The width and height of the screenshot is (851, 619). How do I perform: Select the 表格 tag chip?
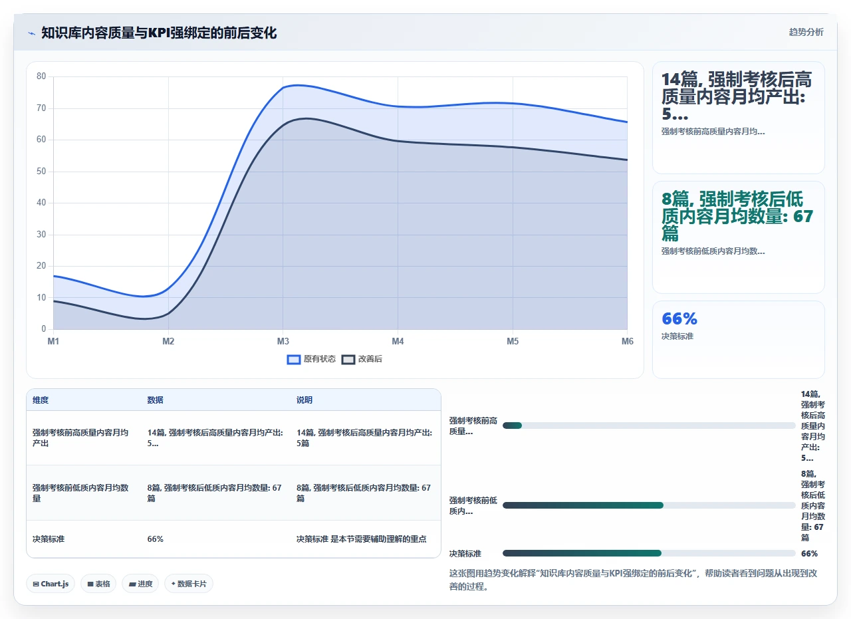98,584
